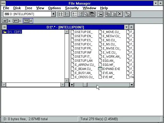The height and width of the screenshot is (123, 164).
Task: Select the D:\ - CDFS root folder
Action: (x=12, y=32)
